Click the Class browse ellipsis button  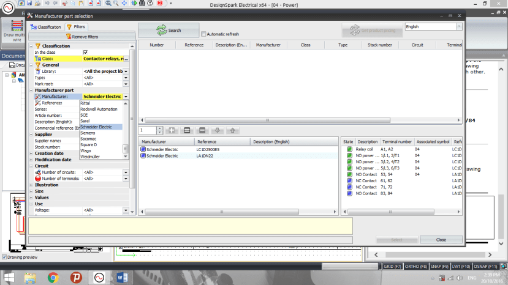click(126, 59)
